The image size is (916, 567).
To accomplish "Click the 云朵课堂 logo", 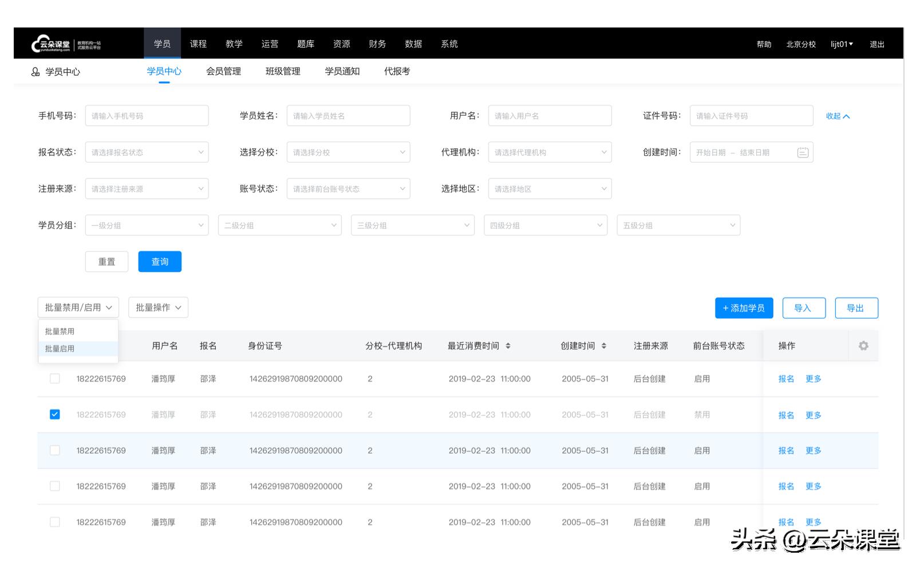I will 66,44.
